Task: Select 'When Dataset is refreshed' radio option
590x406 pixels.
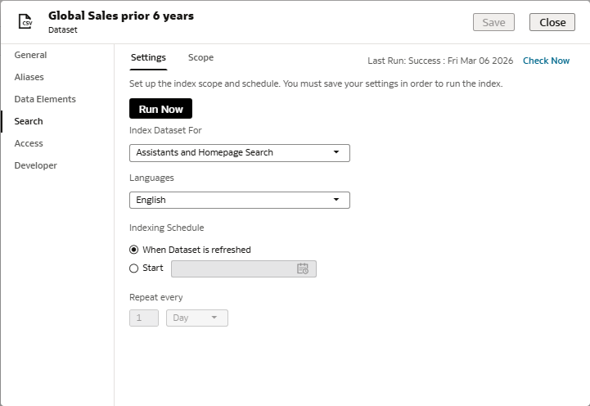Action: click(134, 250)
